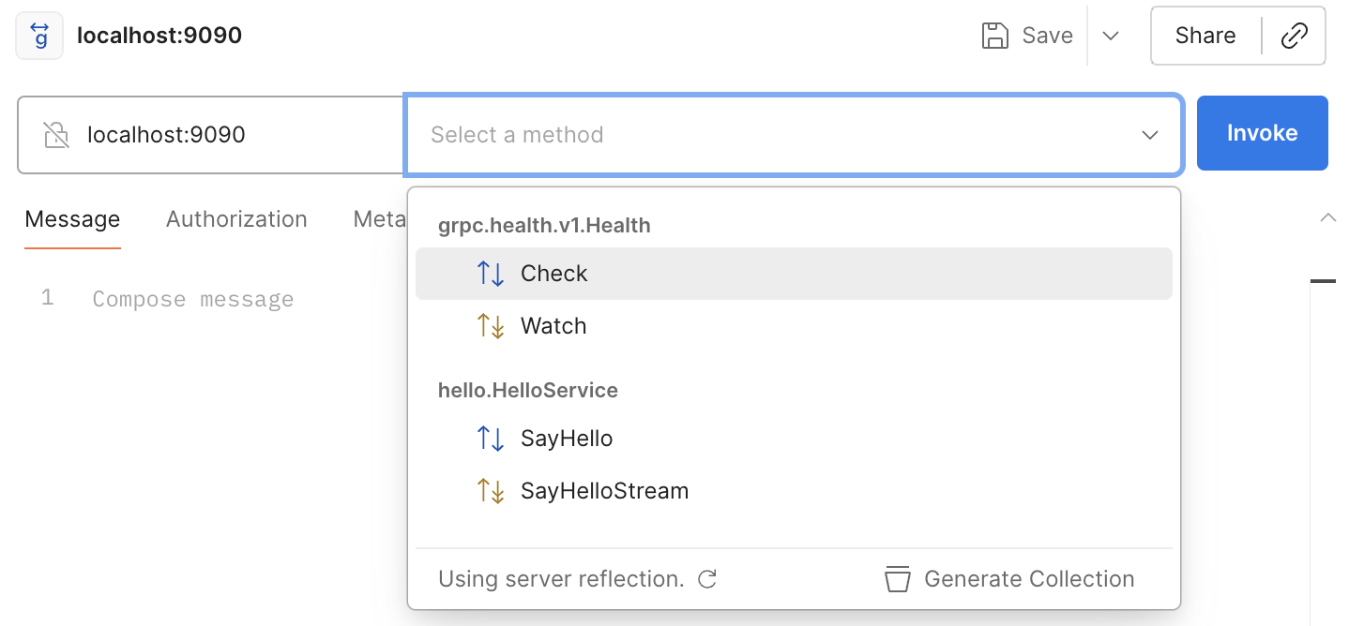Click the Generate Collection icon

pyautogui.click(x=898, y=579)
